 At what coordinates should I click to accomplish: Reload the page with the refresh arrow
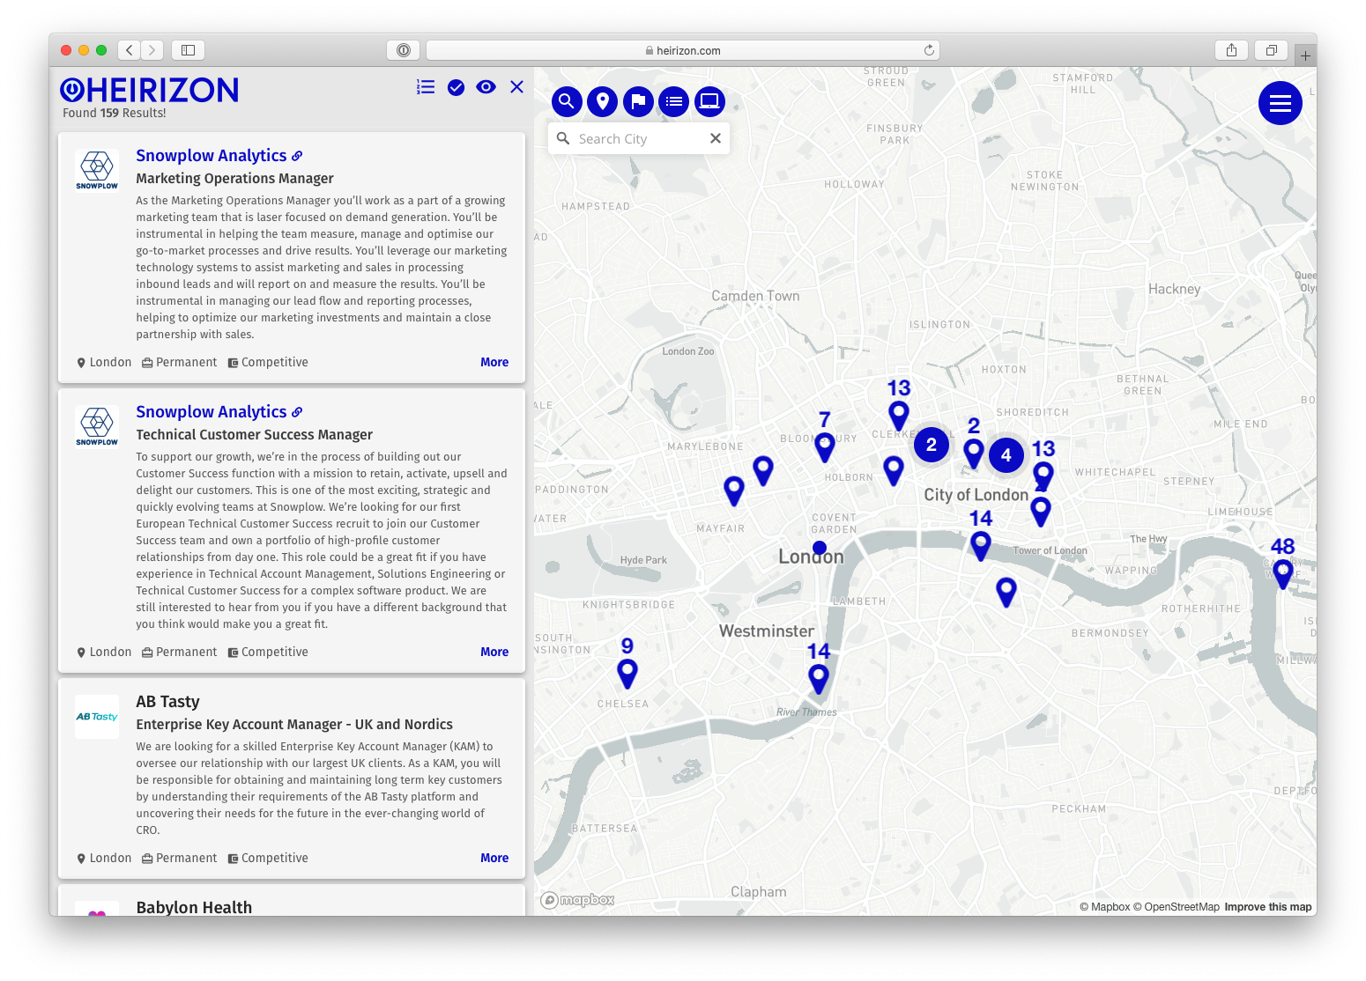tap(929, 50)
